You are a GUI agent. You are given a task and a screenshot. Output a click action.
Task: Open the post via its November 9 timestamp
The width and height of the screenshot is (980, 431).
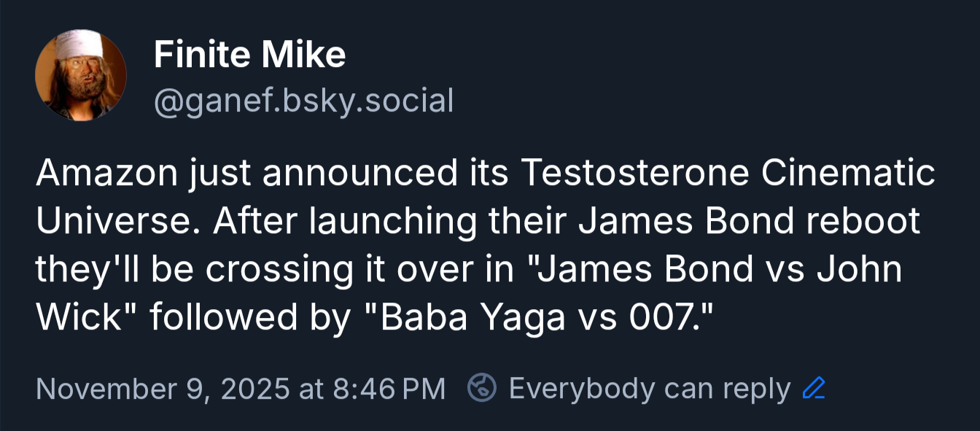[241, 388]
